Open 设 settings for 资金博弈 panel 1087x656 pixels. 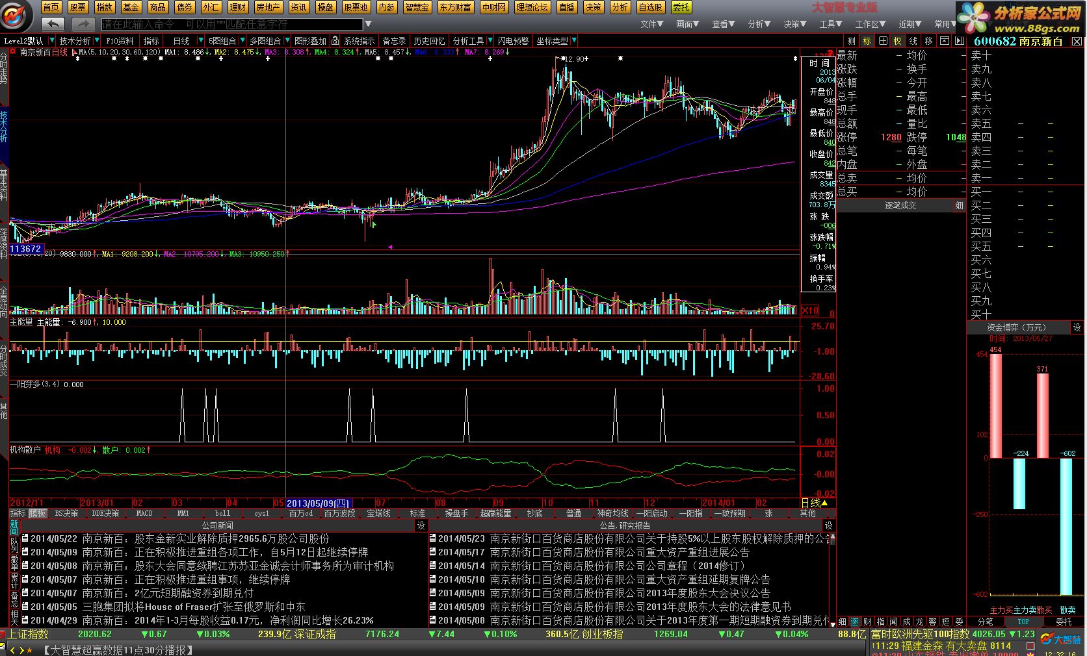(x=1077, y=328)
